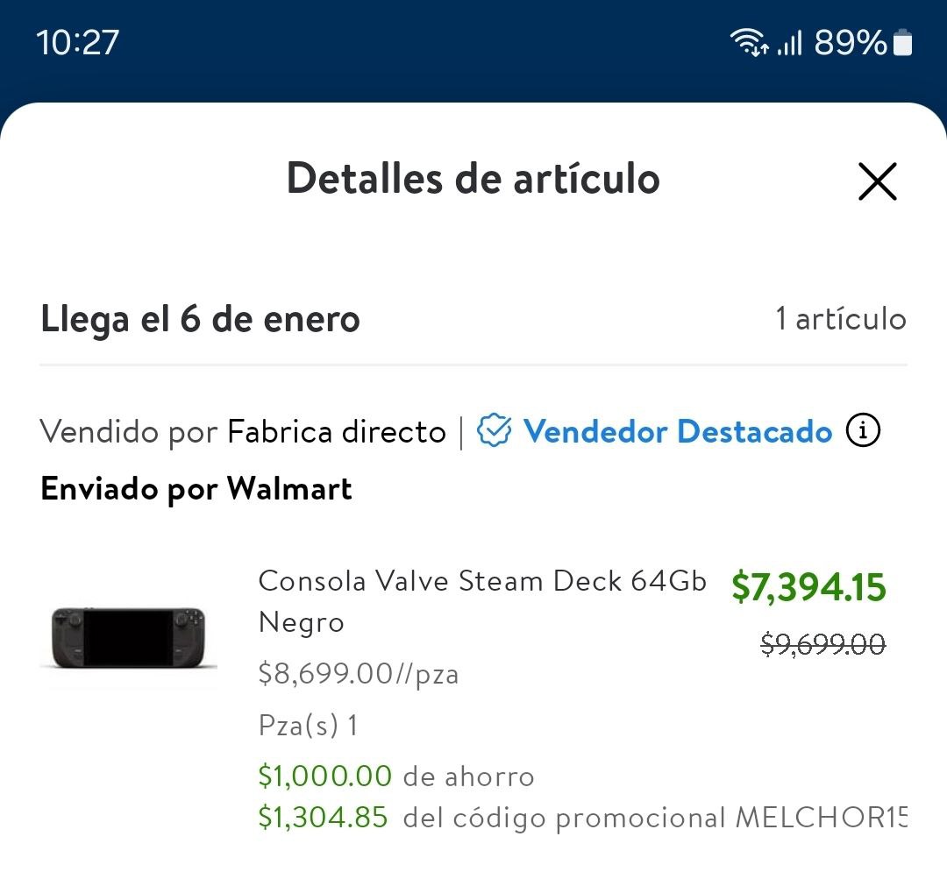This screenshot has width=947, height=872.
Task: Tap the MELCHOR15 promotional code line
Action: point(582,818)
